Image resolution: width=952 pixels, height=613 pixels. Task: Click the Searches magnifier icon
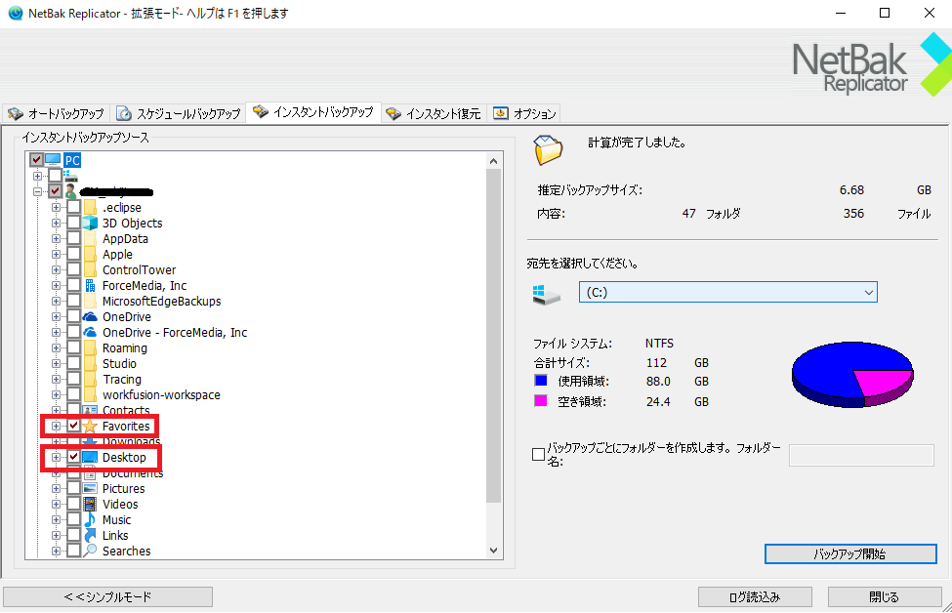tap(90, 551)
